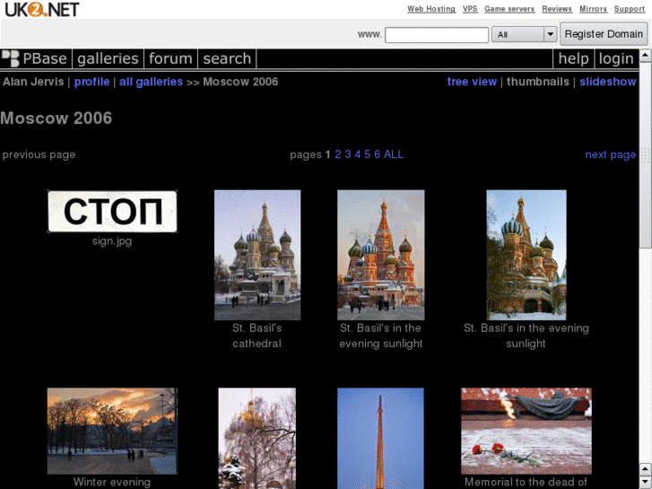Show ALL pages
The image size is (652, 489).
[x=394, y=154]
